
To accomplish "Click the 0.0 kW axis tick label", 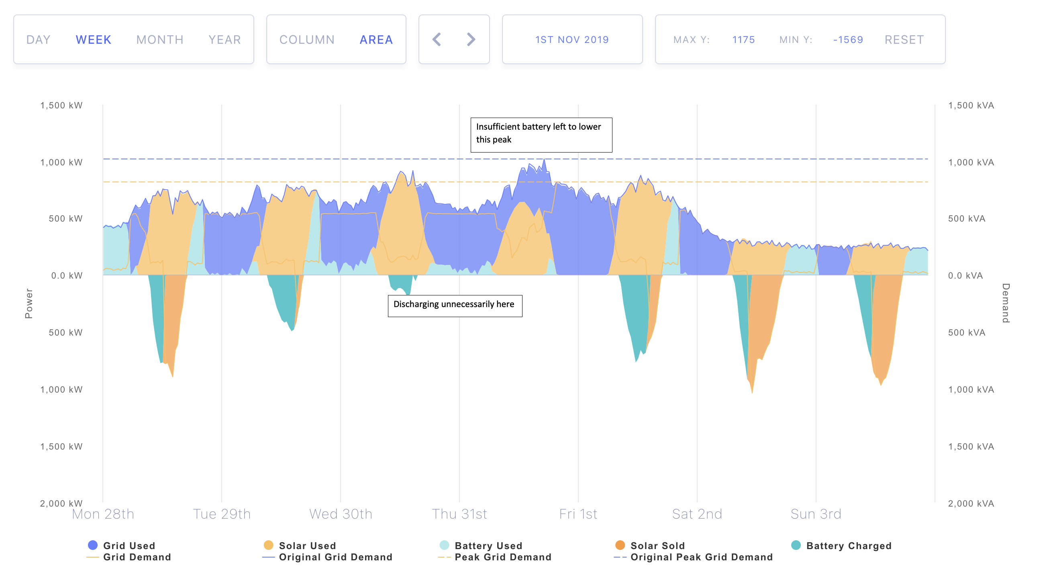I will 67,276.
